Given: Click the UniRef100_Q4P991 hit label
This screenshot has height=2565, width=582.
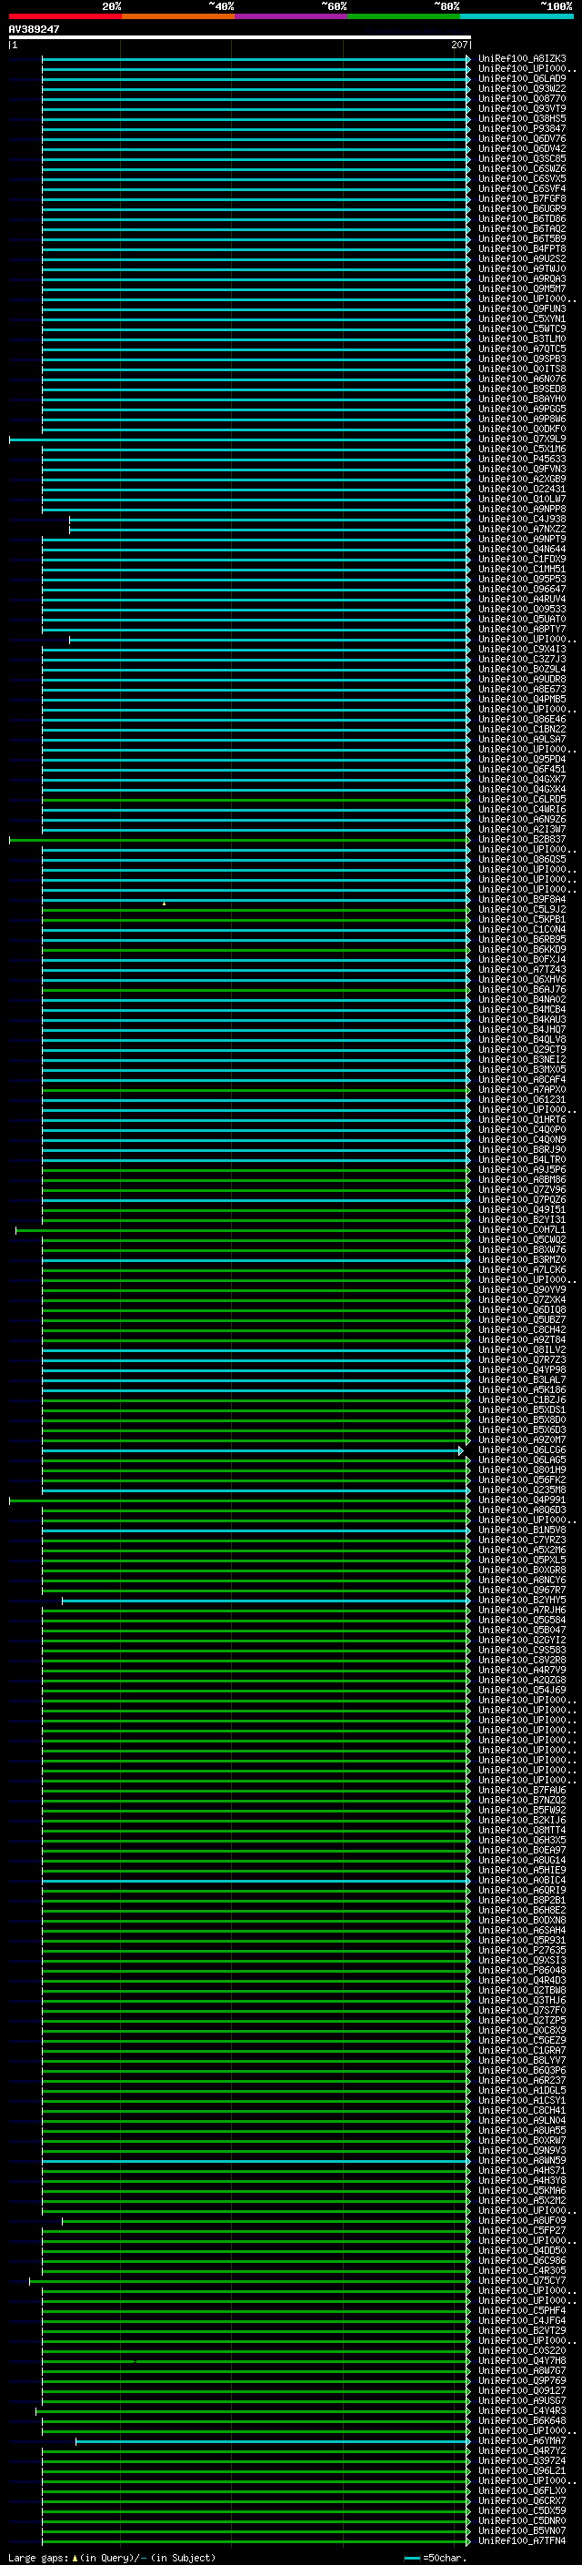Looking at the screenshot, I should (x=521, y=1500).
